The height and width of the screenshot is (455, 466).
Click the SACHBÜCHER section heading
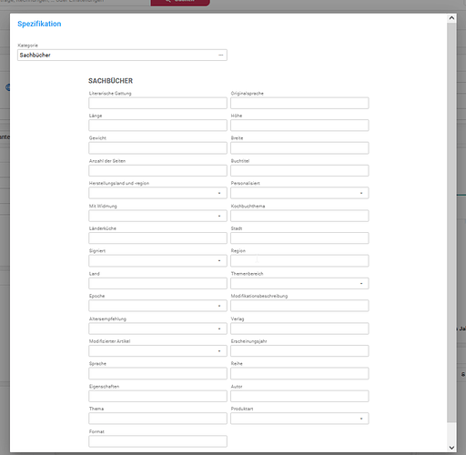pos(110,81)
